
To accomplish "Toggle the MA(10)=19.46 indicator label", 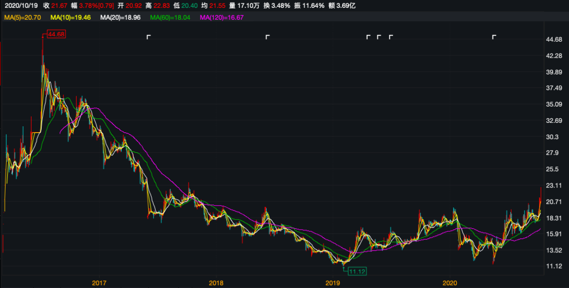I will click(70, 17).
